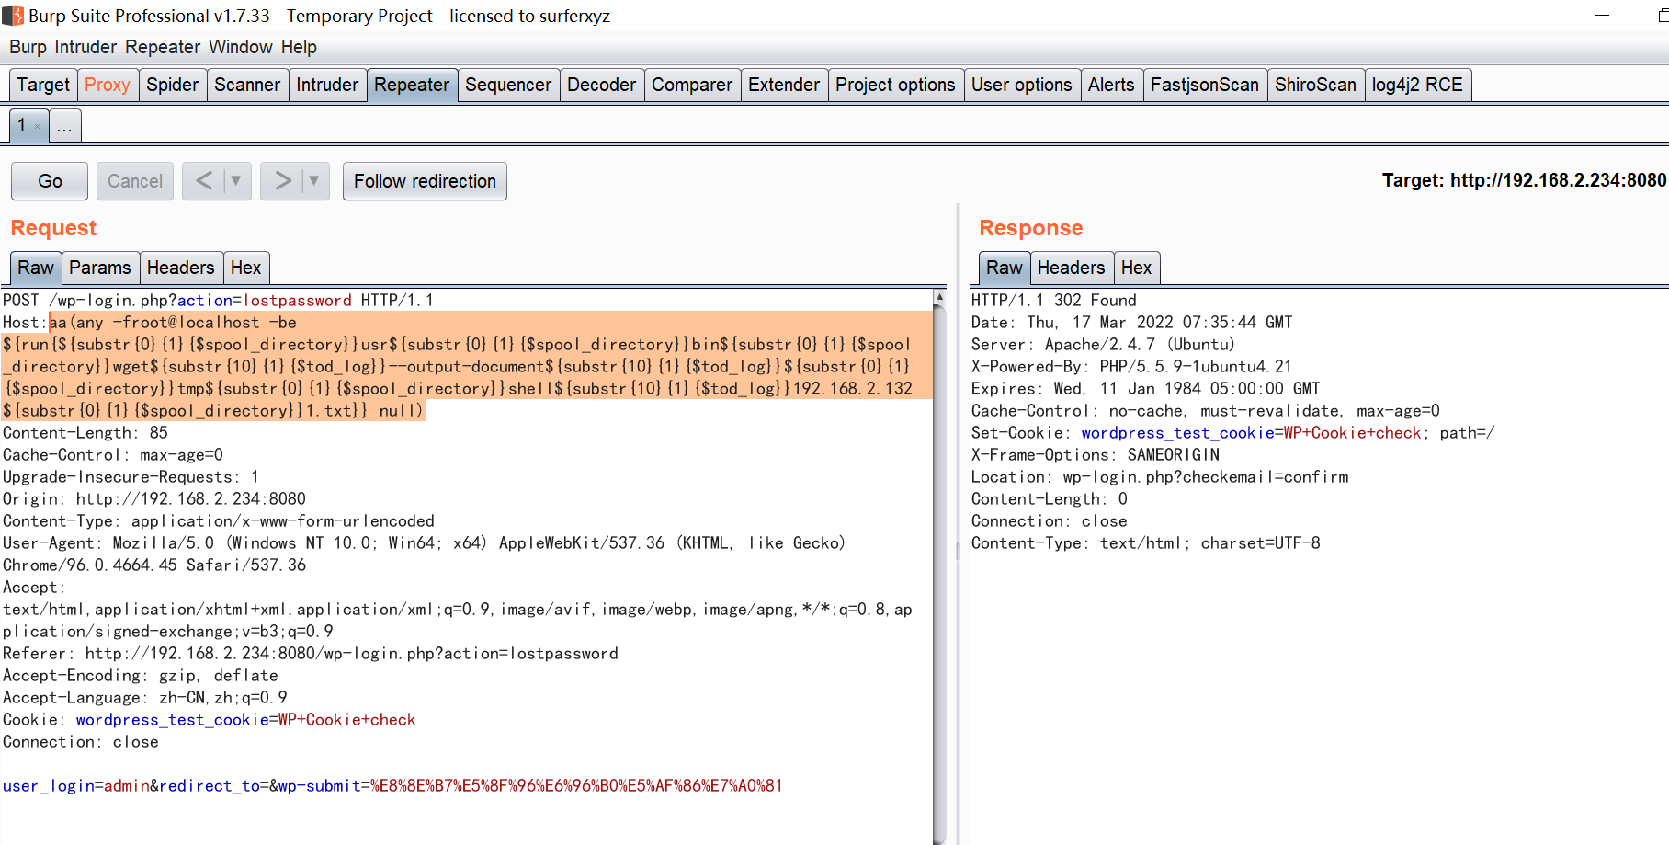Show response Headers view
The image size is (1669, 845).
(1072, 268)
